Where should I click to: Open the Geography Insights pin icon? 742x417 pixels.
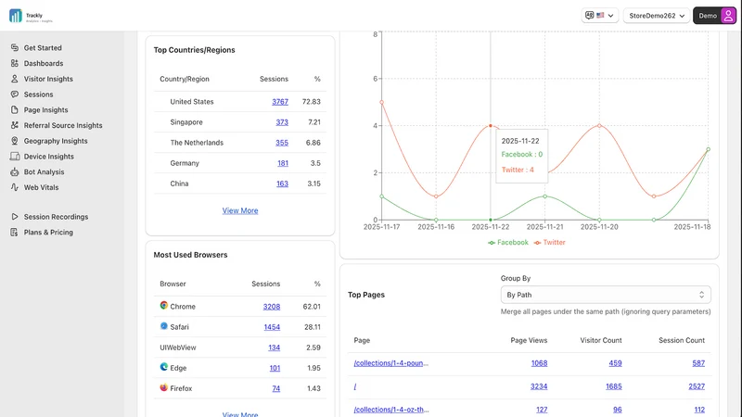[15, 141]
